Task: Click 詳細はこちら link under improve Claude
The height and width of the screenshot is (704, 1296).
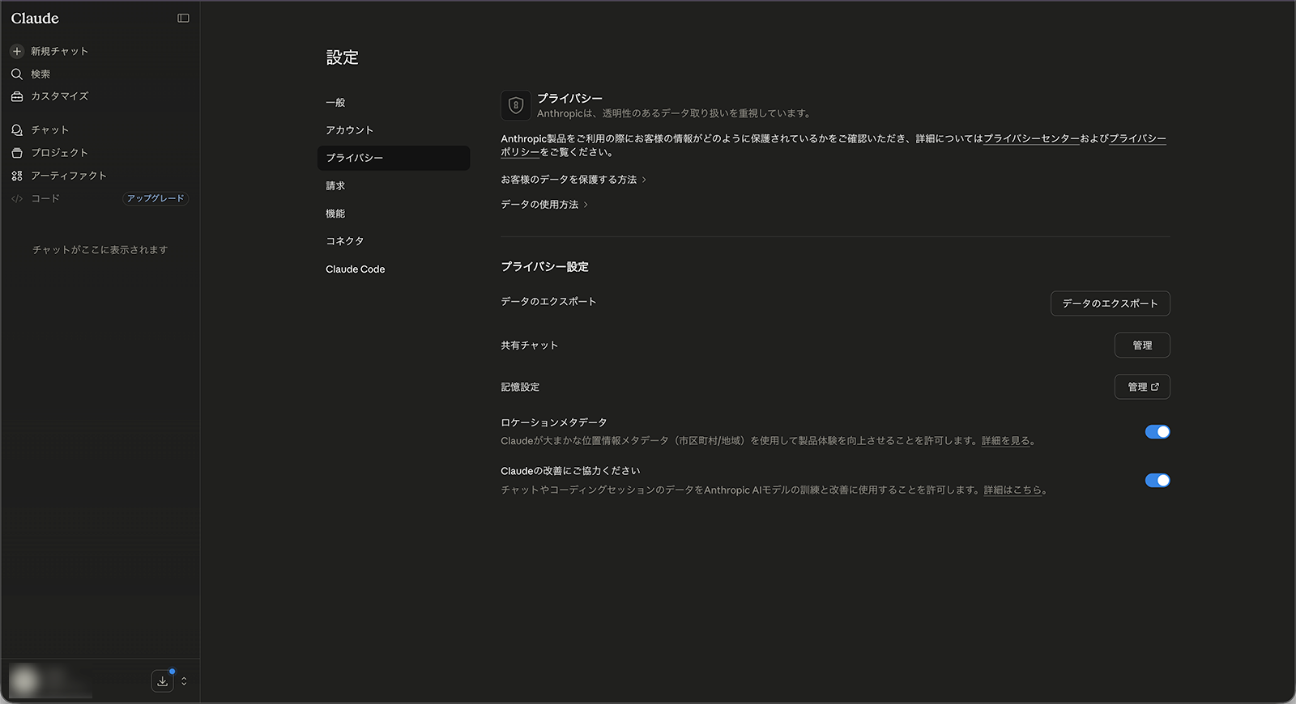Action: 1013,490
